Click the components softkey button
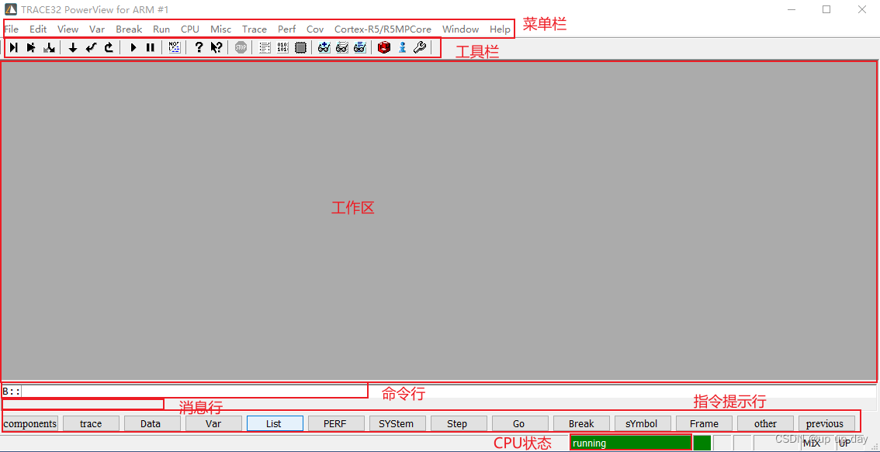The image size is (880, 452). coord(30,423)
